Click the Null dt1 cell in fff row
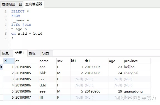This screenshot has height=105, width=160. [96, 98]
